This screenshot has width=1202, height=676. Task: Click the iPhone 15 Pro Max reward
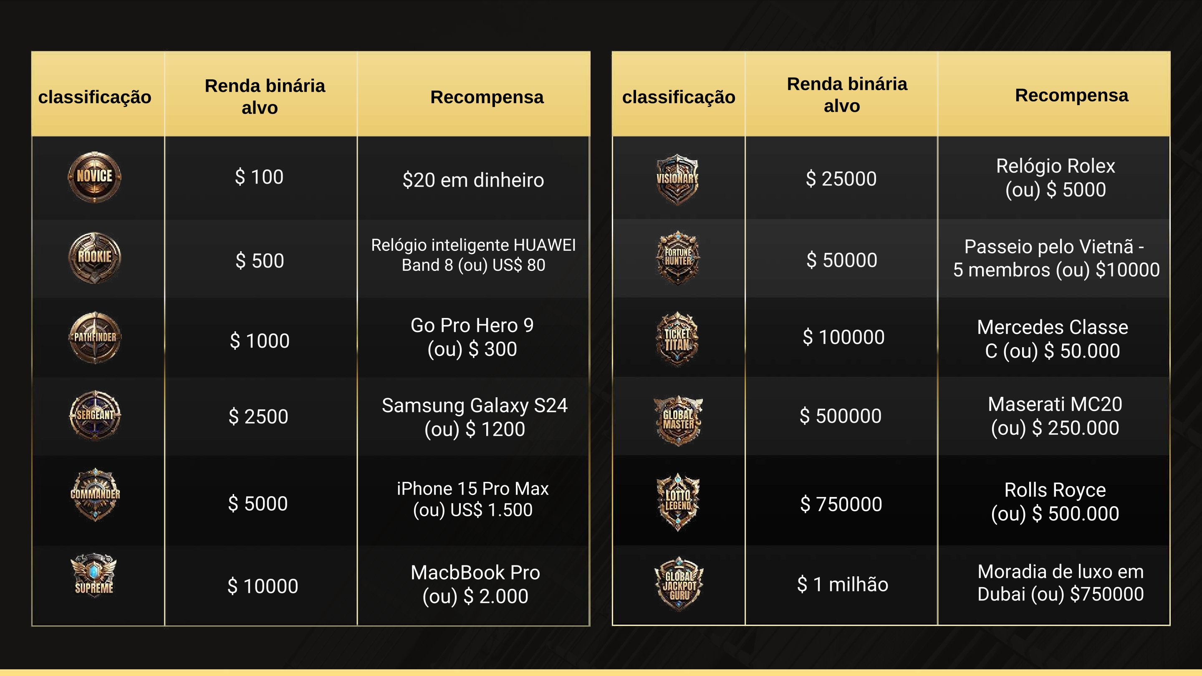473,499
